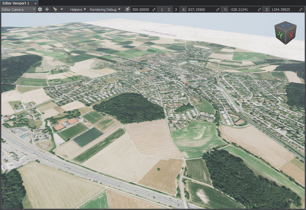
Task: Select camera speed preset 3
Action: 176,10
